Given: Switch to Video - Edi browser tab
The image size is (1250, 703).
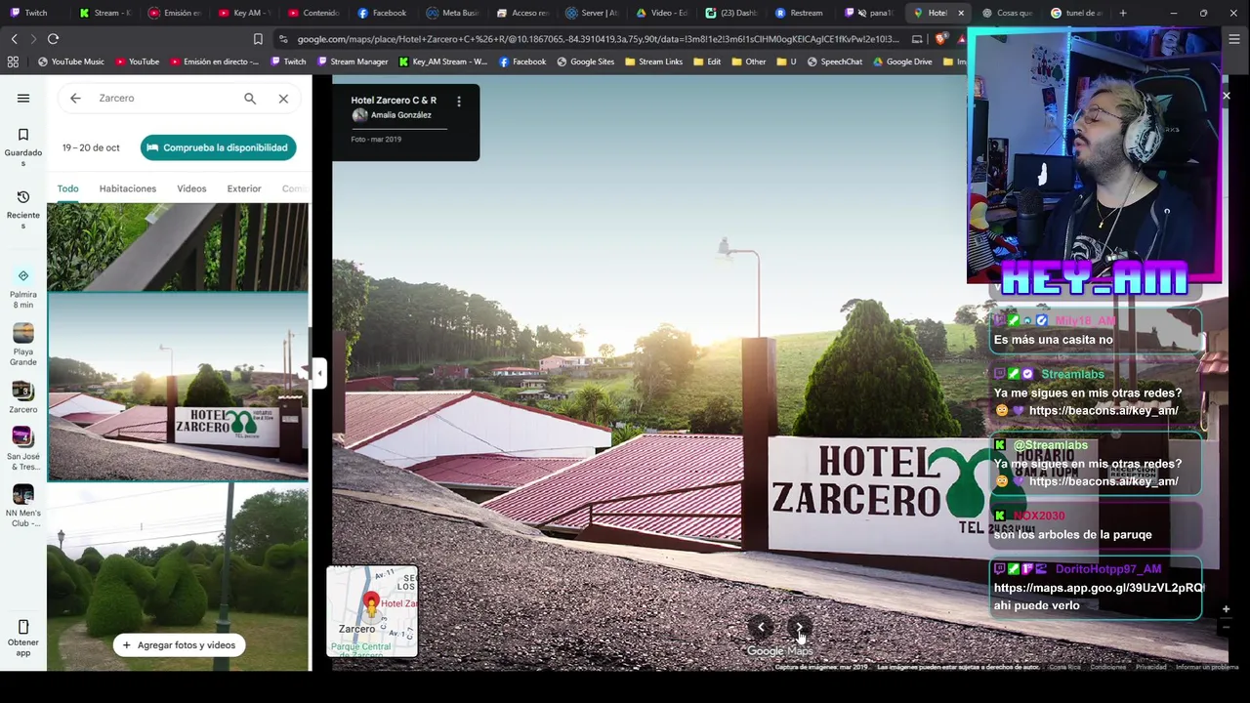Looking at the screenshot, I should pyautogui.click(x=660, y=13).
